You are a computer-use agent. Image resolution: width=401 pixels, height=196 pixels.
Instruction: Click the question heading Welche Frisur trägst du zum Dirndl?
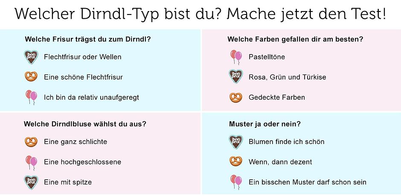pos(88,40)
